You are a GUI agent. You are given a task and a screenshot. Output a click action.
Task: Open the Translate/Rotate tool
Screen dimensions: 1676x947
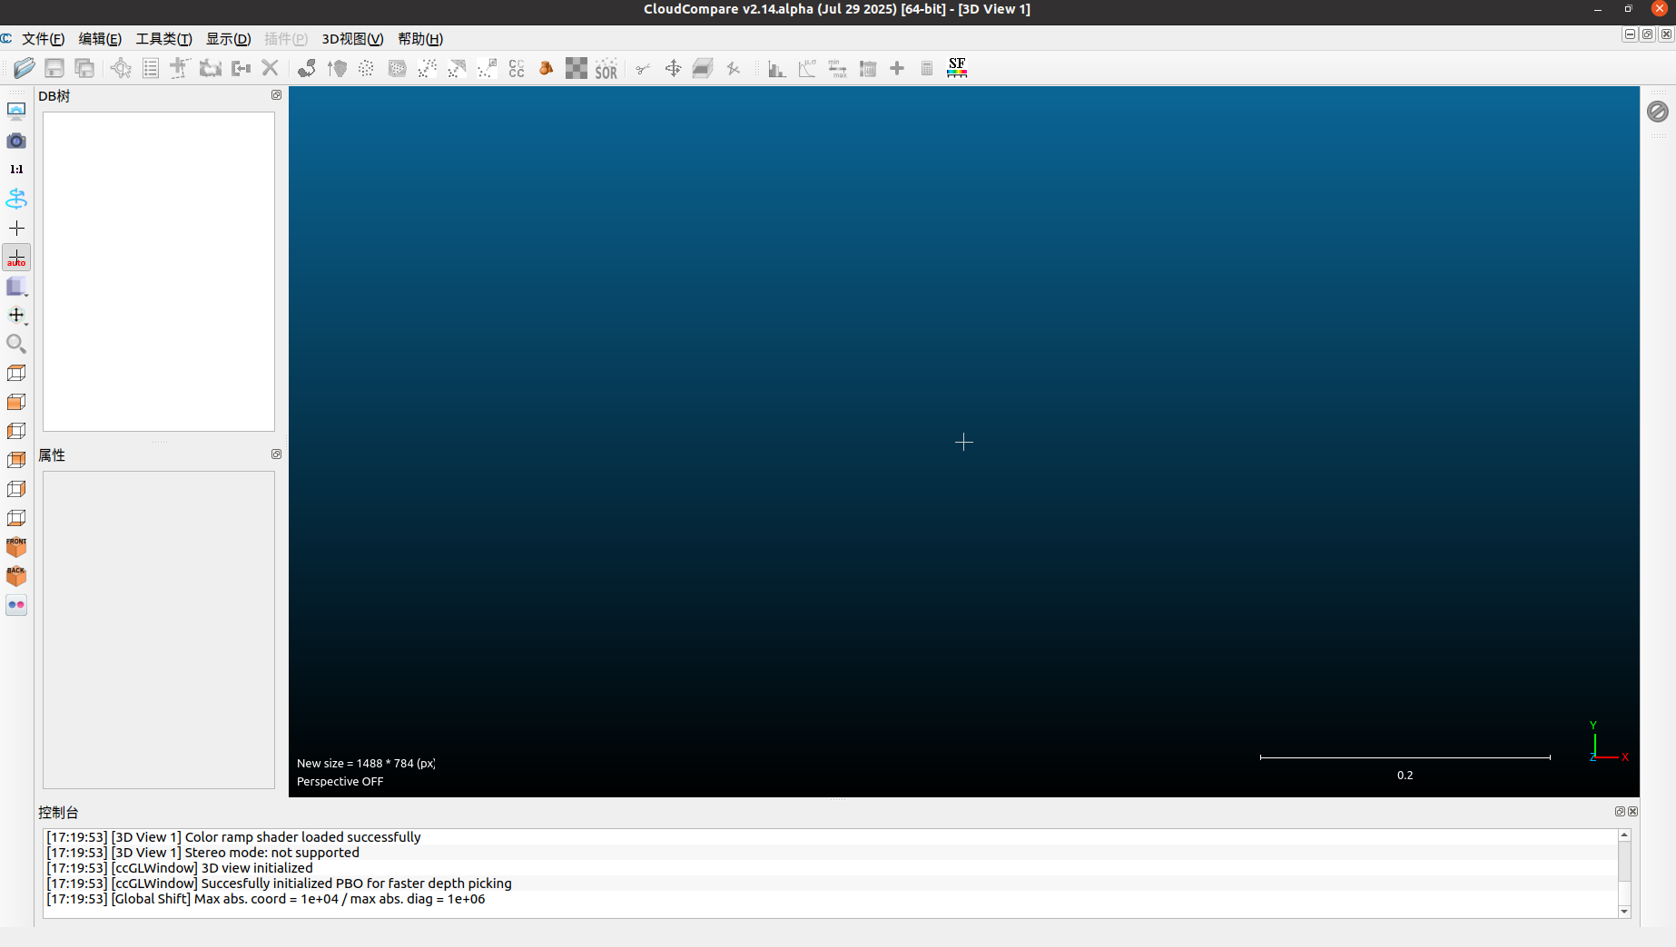coord(674,68)
